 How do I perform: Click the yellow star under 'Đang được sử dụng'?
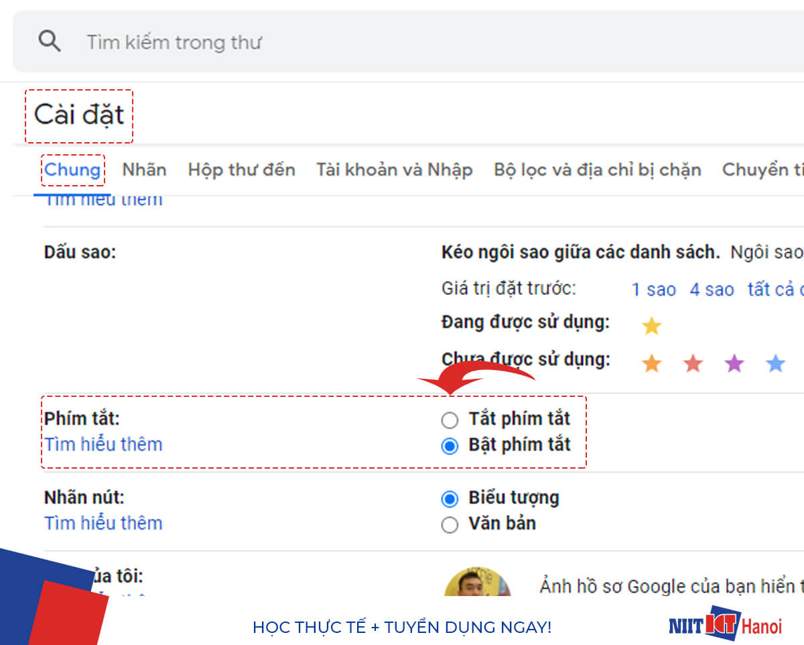(x=651, y=326)
